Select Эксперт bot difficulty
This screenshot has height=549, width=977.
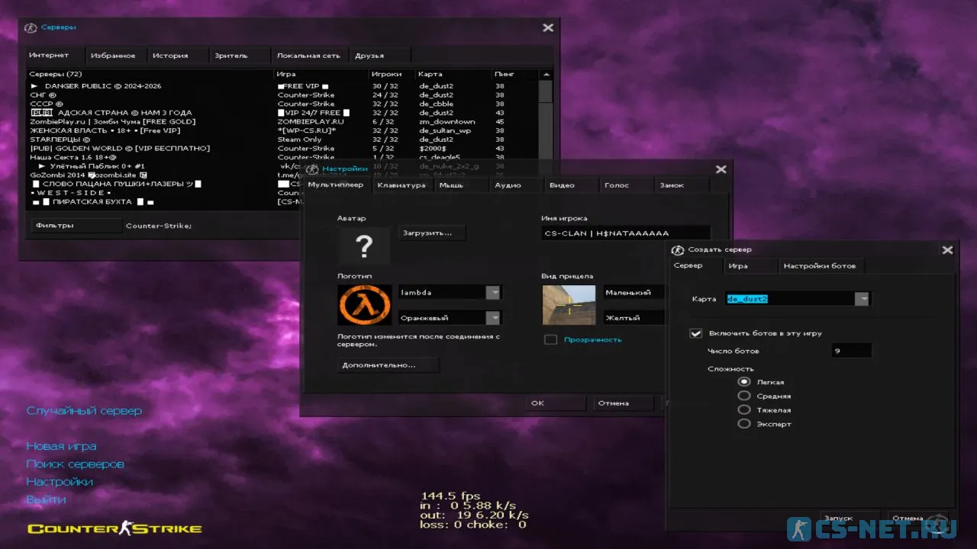click(744, 424)
